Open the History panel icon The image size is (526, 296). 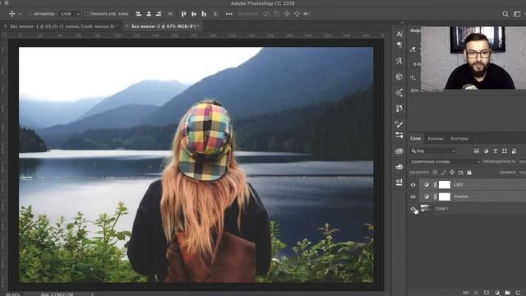[x=399, y=109]
